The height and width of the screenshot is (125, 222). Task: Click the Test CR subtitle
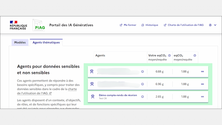pyautogui.click(x=103, y=98)
